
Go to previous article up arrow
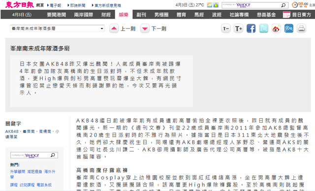(x=114, y=29)
